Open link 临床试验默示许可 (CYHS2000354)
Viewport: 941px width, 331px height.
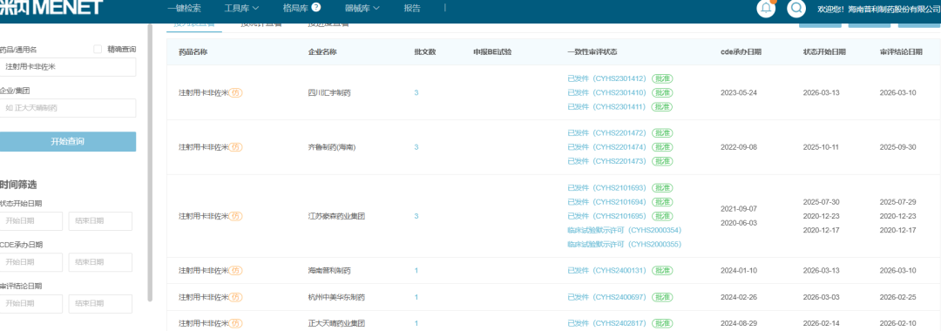(624, 230)
